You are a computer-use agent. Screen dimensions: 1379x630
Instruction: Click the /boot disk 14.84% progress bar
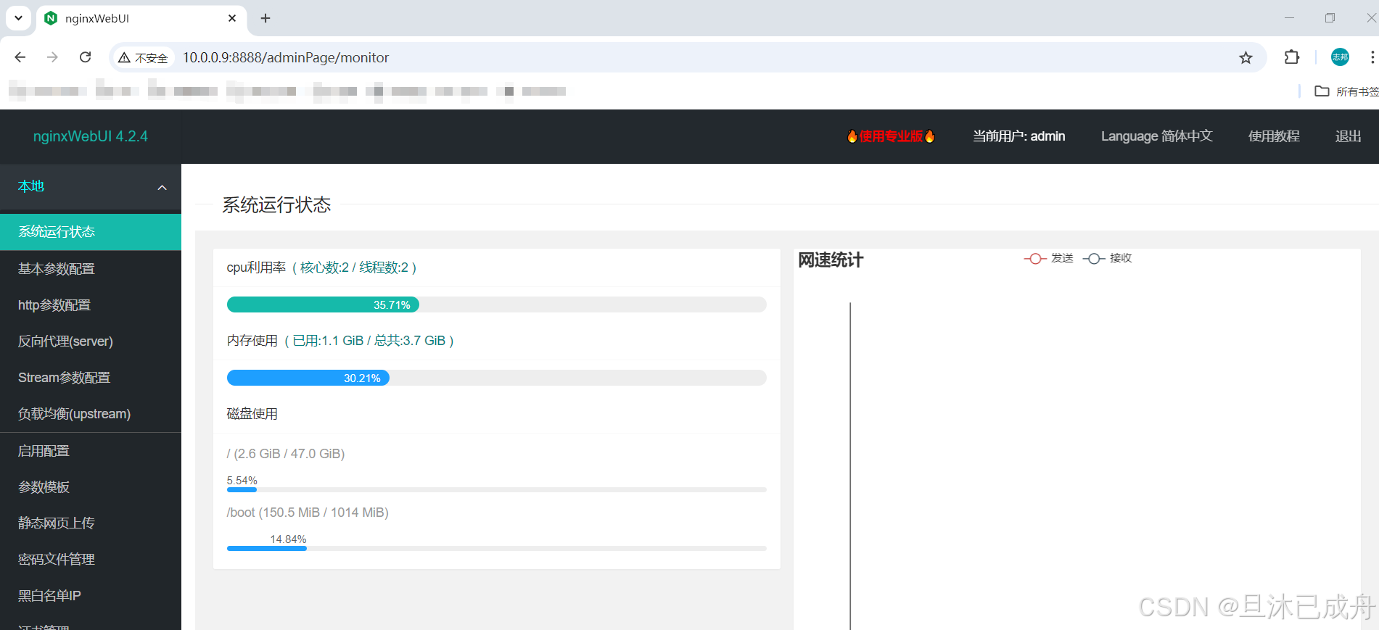(x=496, y=549)
